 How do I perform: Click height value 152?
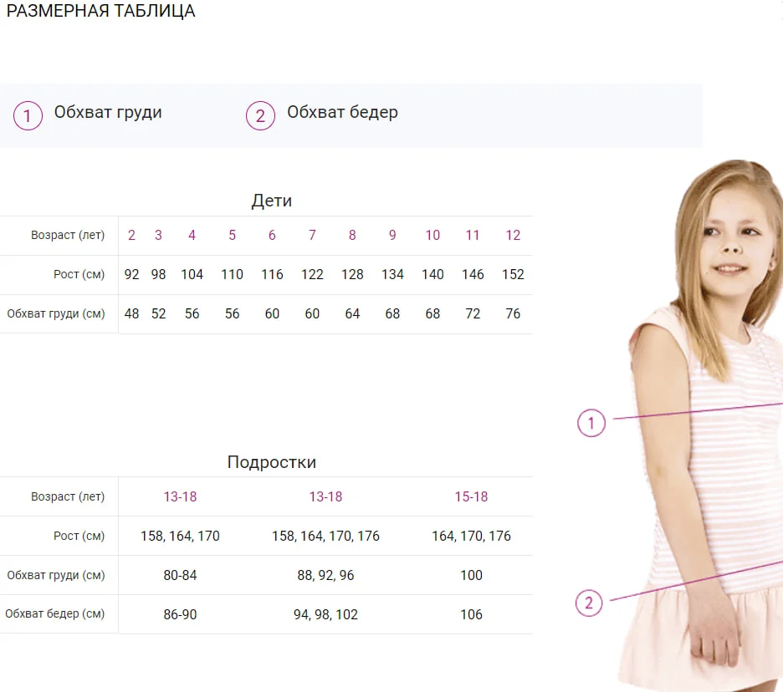tap(513, 274)
